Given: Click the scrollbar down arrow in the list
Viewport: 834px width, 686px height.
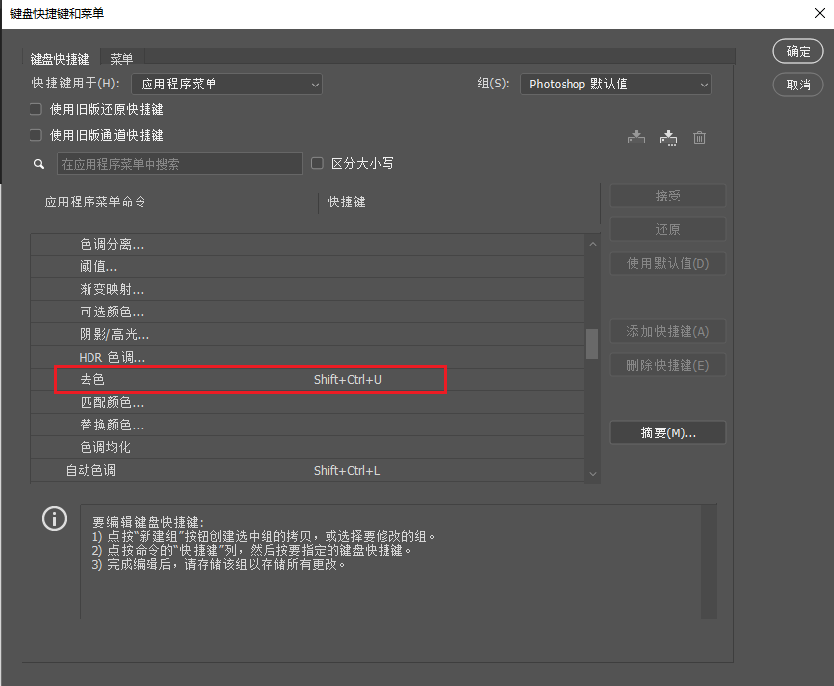Looking at the screenshot, I should click(592, 474).
